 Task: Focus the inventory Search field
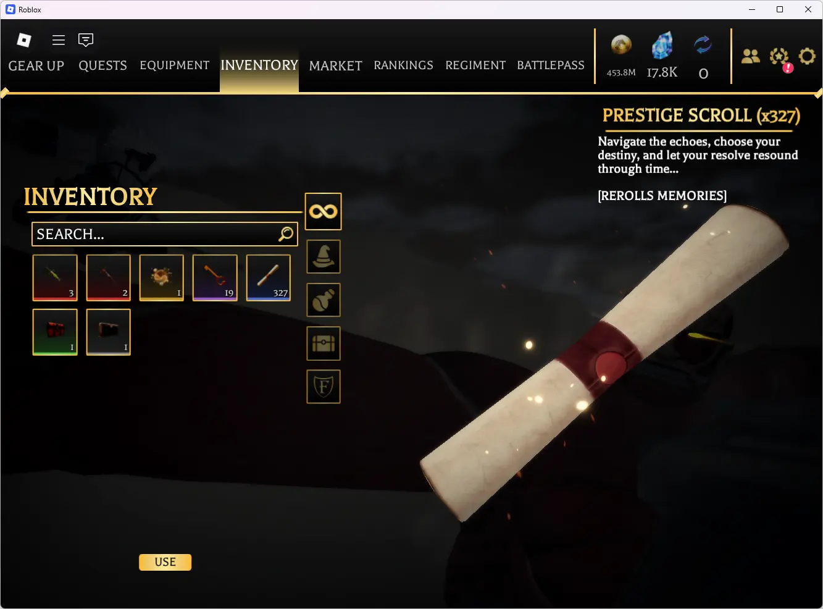(x=165, y=234)
